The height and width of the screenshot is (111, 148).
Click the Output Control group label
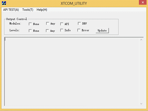click(17, 19)
